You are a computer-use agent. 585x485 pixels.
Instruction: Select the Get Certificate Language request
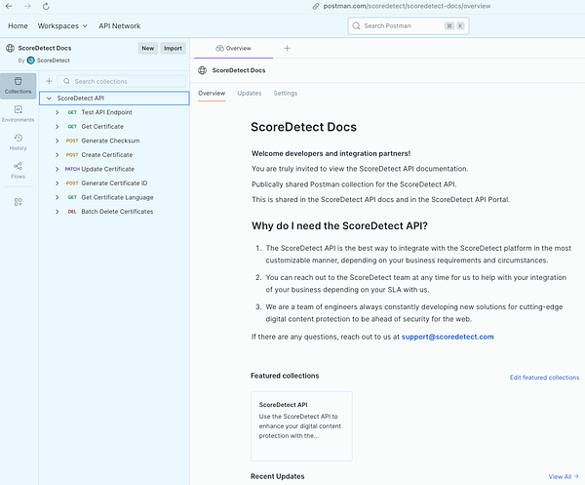pos(117,197)
